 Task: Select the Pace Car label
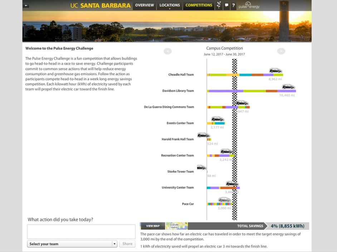[188, 204]
